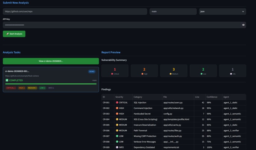Viewport: 256px width, 150px height.
Task: Select the Verbose Error Messages cell
Action: pyautogui.click(x=147, y=142)
